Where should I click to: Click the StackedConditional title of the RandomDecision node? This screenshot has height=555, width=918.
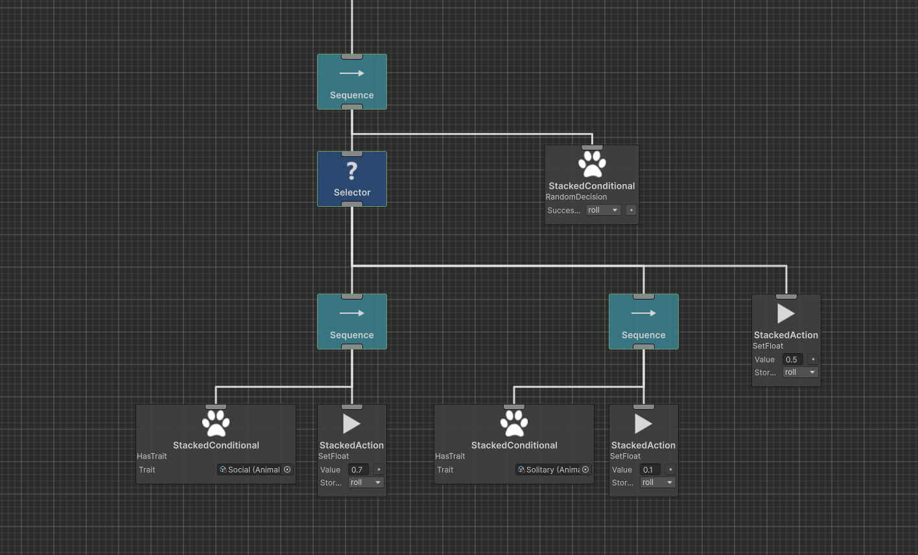(x=592, y=186)
